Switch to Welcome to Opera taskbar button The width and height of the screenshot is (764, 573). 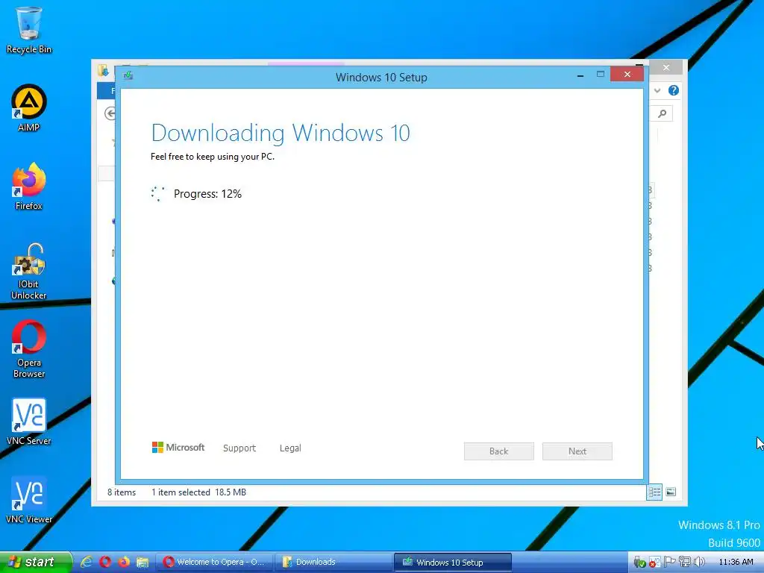pos(214,562)
